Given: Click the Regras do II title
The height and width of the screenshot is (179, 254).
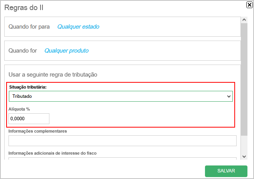Looking at the screenshot, I should [x=24, y=8].
